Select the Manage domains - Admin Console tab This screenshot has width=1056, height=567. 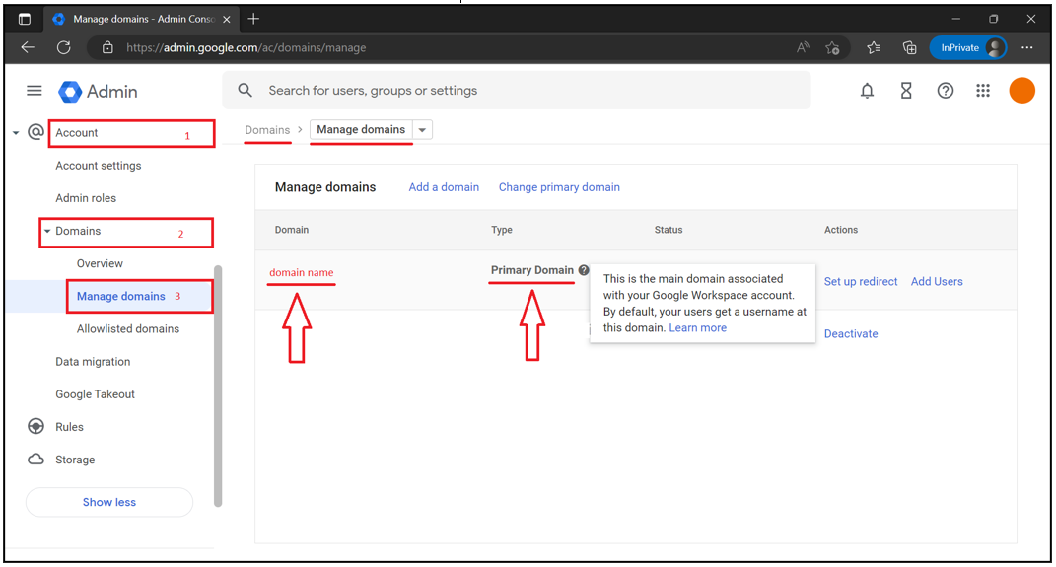pos(141,19)
